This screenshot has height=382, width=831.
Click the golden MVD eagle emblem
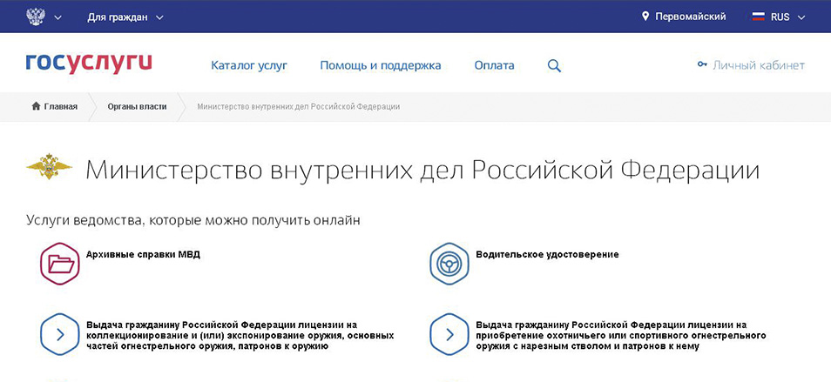pos(49,166)
